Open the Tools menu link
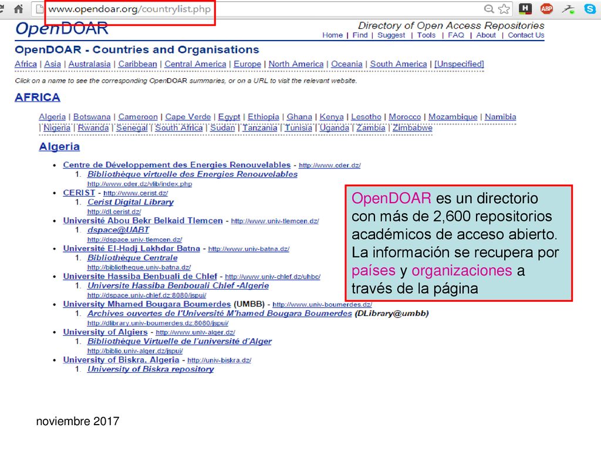The width and height of the screenshot is (601, 451). tap(426, 35)
